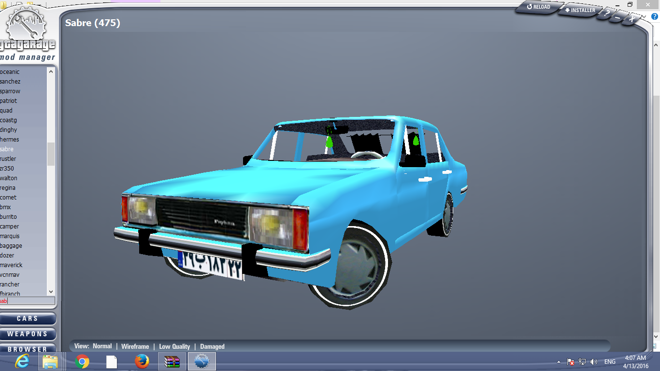
Task: Open the WEAPONS section
Action: [28, 334]
